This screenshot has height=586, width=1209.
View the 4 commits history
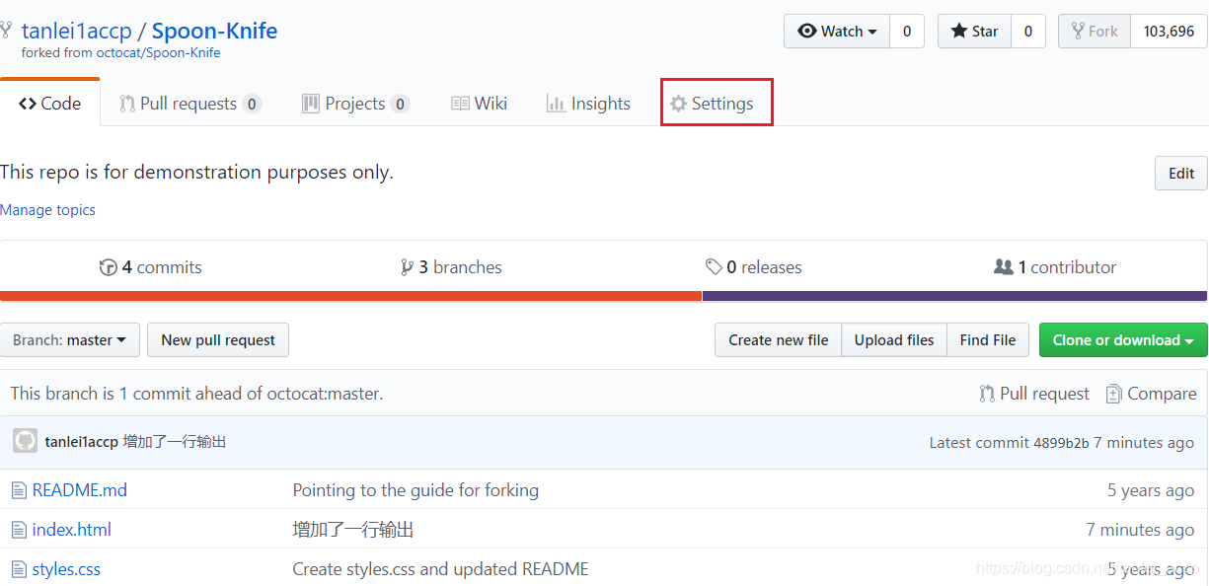[x=150, y=267]
